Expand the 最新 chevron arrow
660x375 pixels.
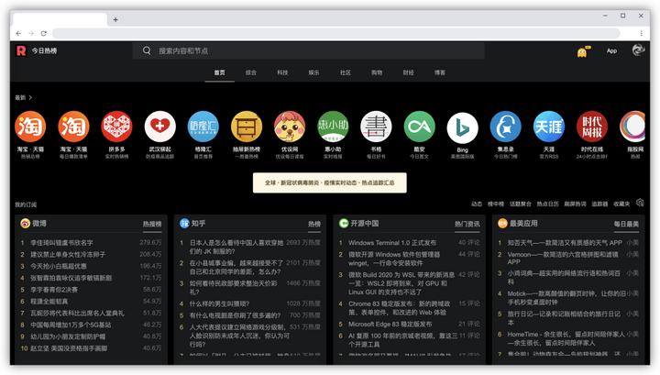click(x=30, y=97)
